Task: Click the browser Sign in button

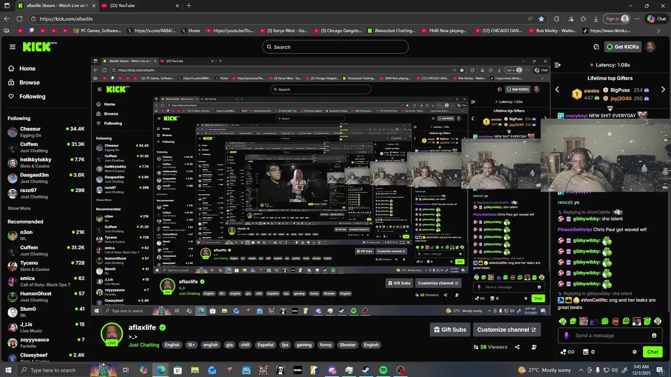Action: (617, 19)
